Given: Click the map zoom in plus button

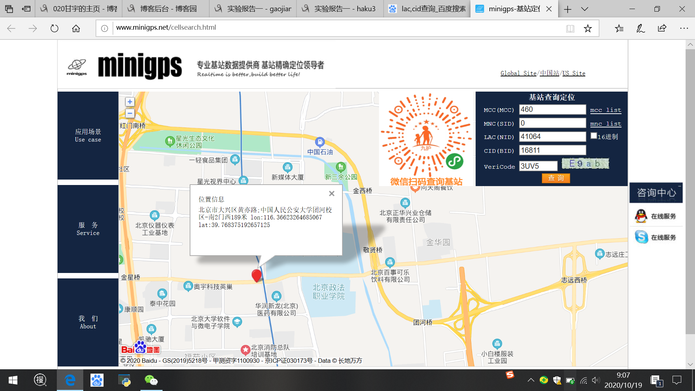Looking at the screenshot, I should coord(130,102).
